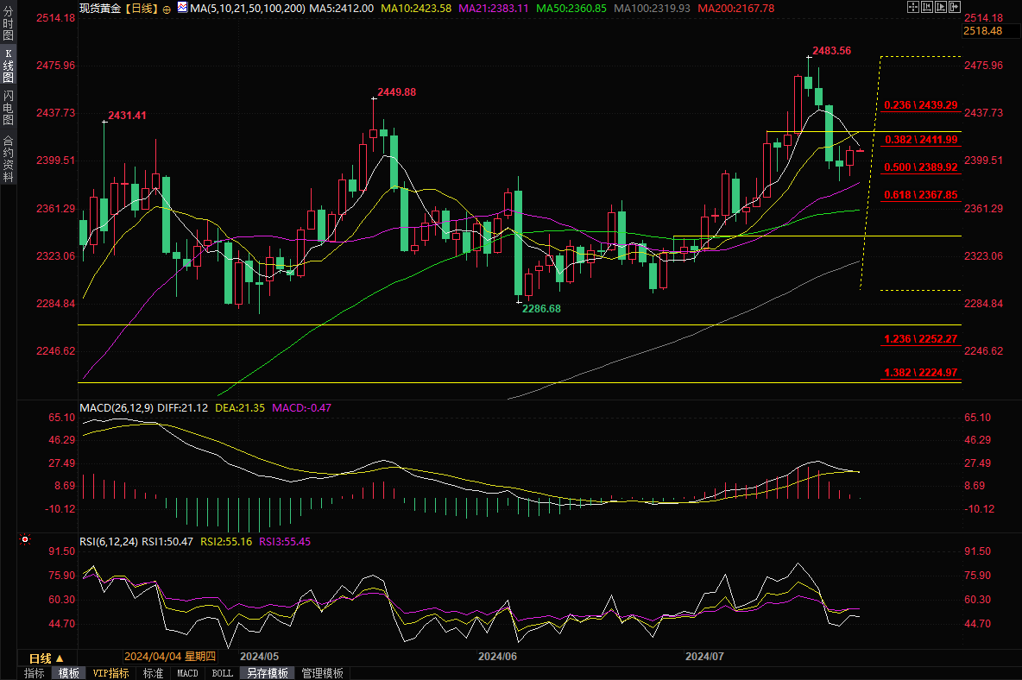Open the VIP指标 tab

[x=110, y=673]
